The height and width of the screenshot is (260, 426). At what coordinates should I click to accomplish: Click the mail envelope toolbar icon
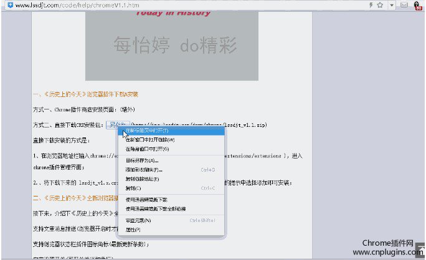tap(404, 5)
